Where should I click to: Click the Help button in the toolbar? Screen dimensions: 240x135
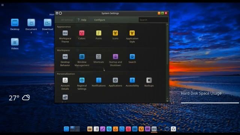(82, 20)
